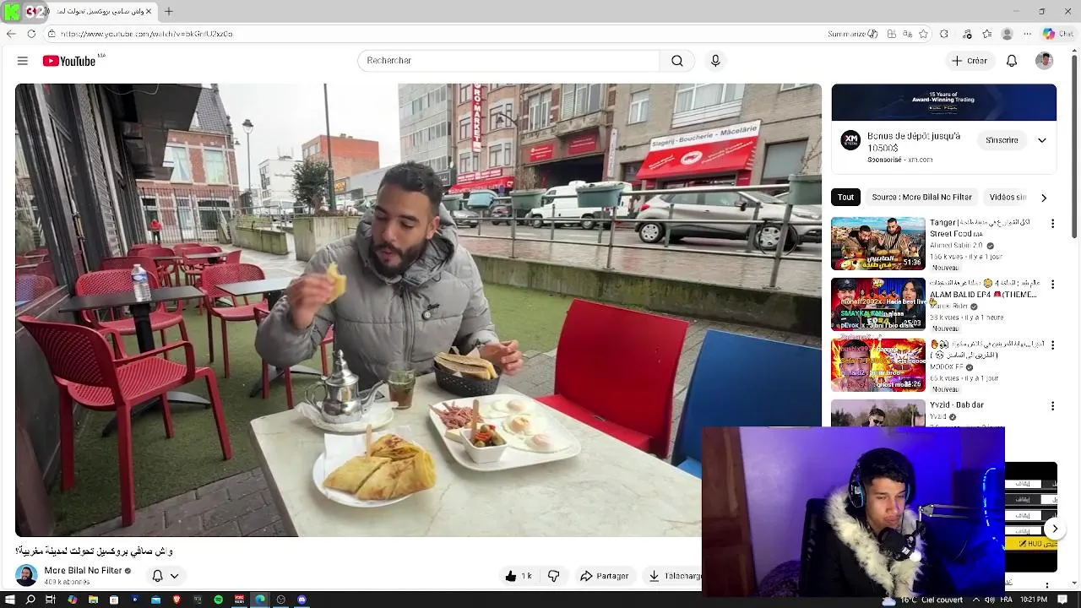This screenshot has width=1081, height=608.
Task: Open more options for MODOX FF video
Action: pos(1052,345)
